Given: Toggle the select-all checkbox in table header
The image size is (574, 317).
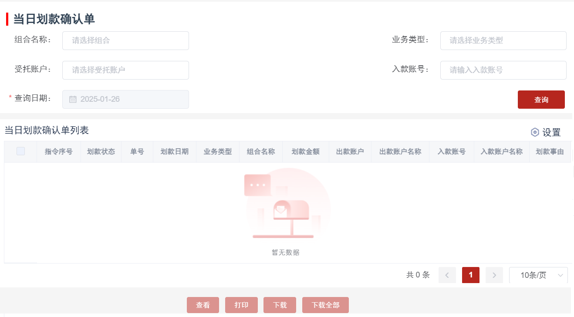Looking at the screenshot, I should coord(20,151).
